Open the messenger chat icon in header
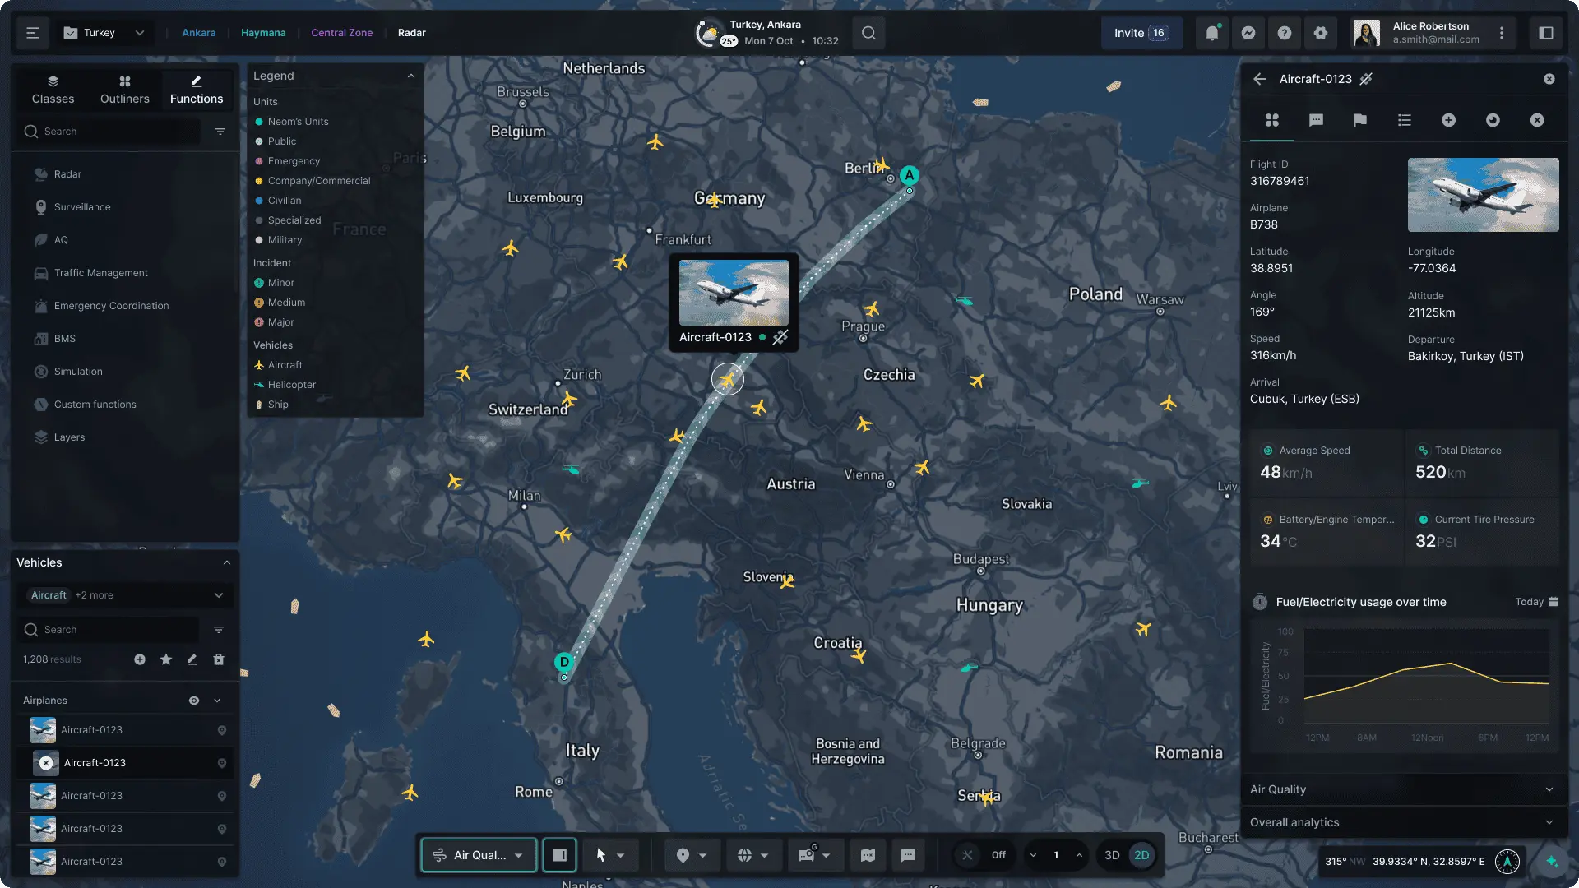 point(1248,33)
